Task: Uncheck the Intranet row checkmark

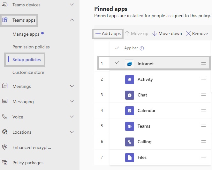Action: coord(117,63)
